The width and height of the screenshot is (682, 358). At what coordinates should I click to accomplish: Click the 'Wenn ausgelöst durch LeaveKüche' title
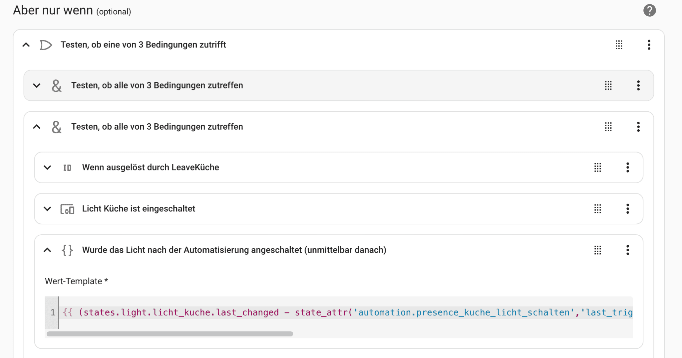tap(151, 168)
